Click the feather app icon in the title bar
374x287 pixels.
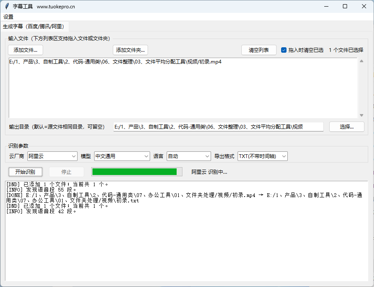click(x=6, y=6)
